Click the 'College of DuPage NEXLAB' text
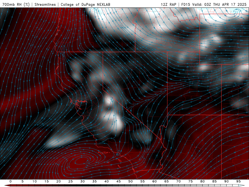This screenshot has height=187, width=249. (x=85, y=4)
